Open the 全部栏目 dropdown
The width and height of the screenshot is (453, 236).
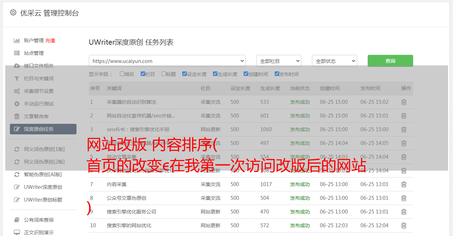(279, 61)
